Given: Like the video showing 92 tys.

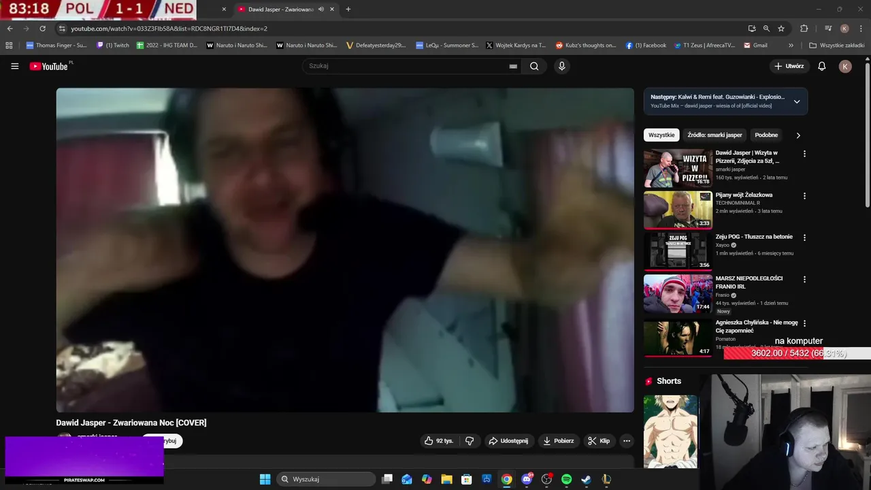Looking at the screenshot, I should pyautogui.click(x=439, y=441).
